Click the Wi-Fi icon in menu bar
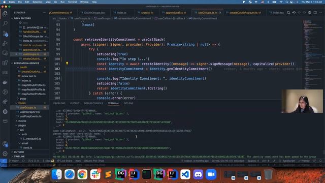Image resolution: width=325 pixels, height=183 pixels. click(281, 2)
